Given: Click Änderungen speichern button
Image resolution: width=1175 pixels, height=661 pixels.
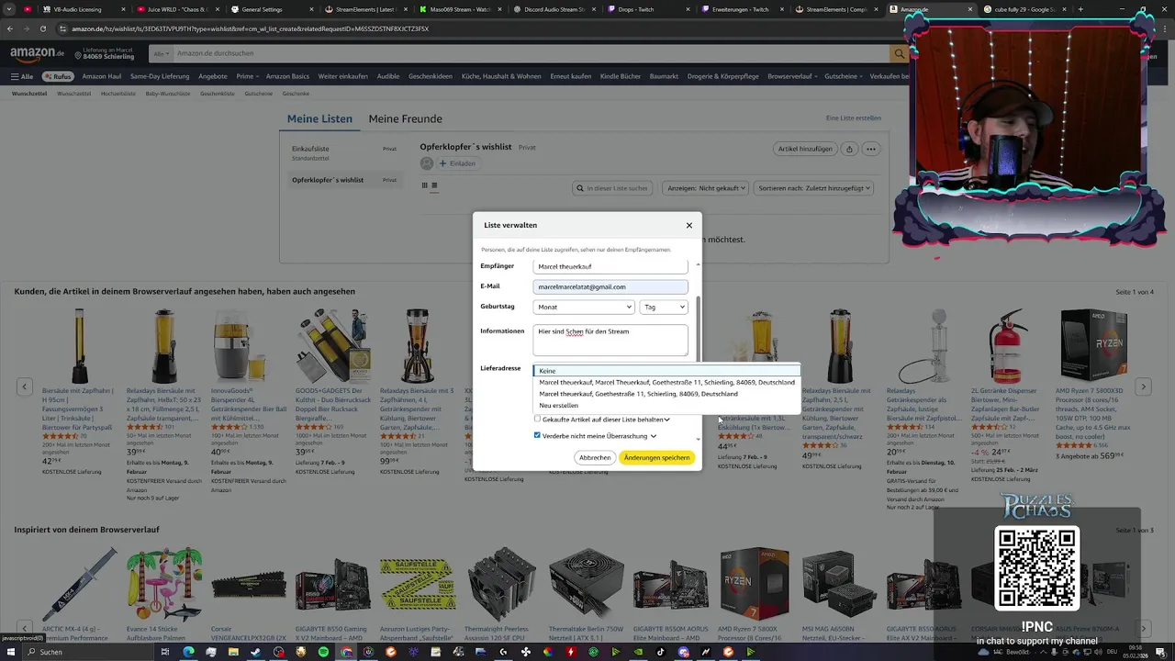Looking at the screenshot, I should [x=656, y=457].
